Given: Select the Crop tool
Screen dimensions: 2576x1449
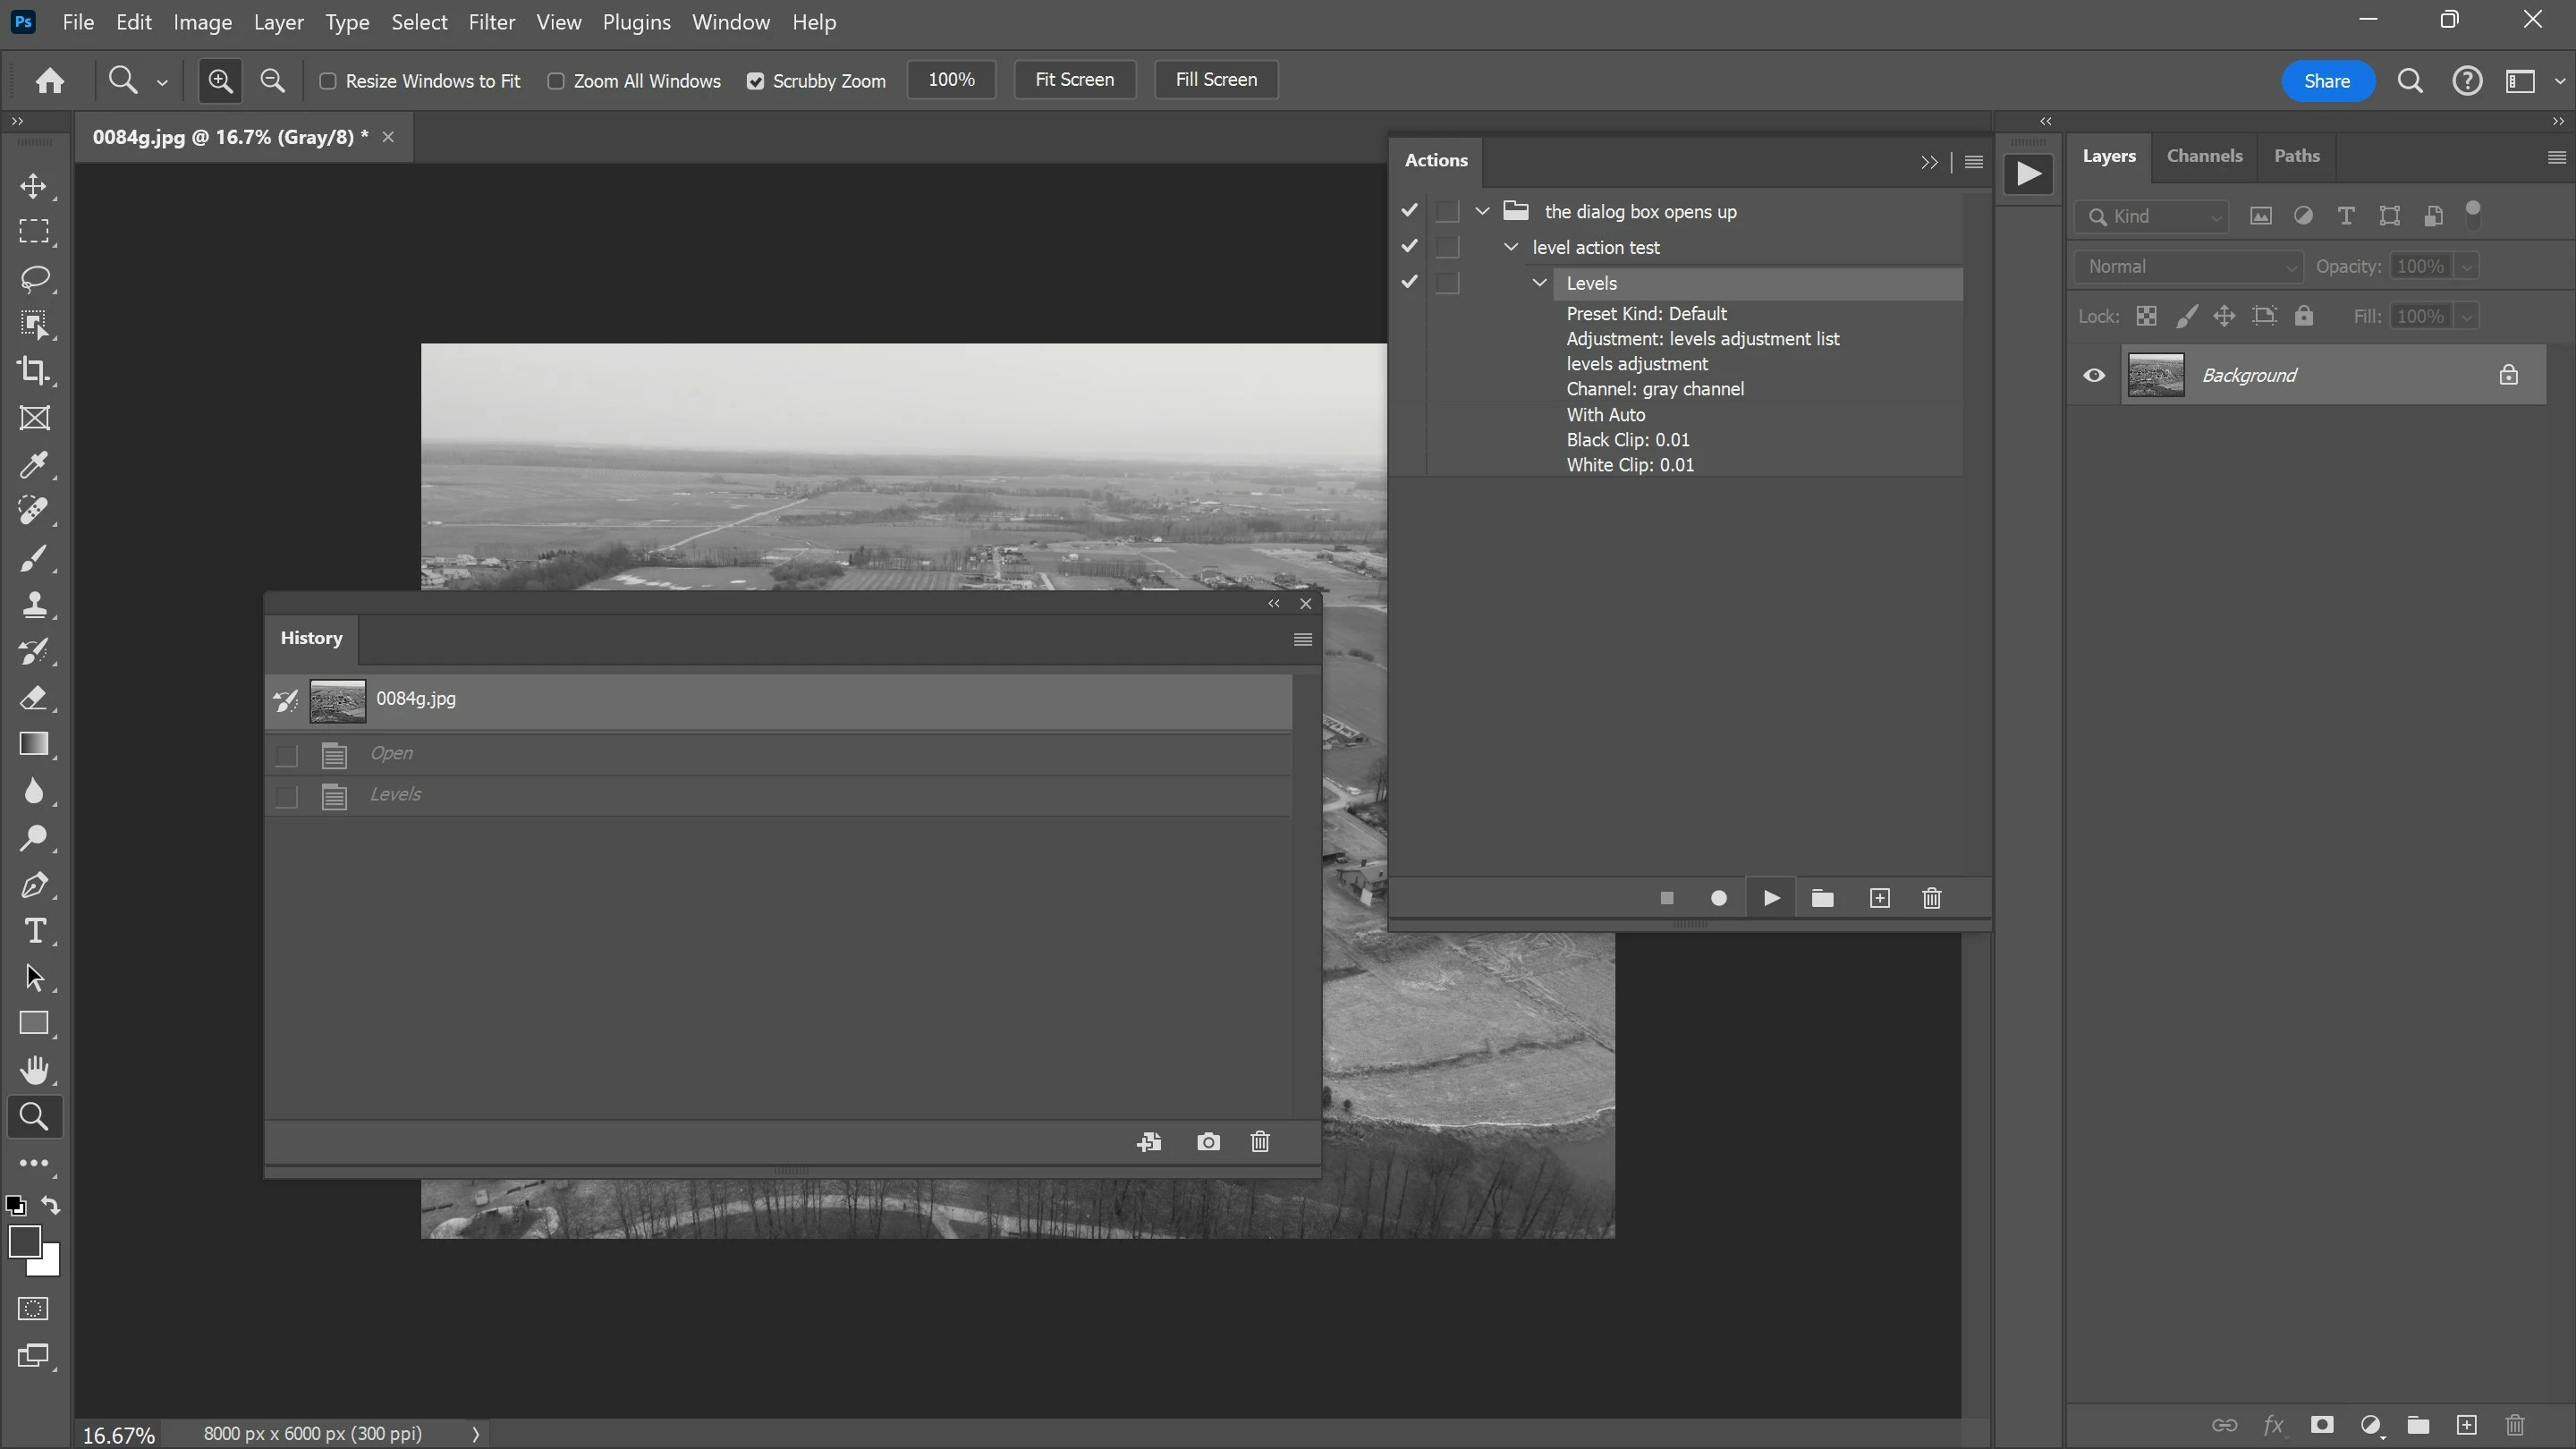Looking at the screenshot, I should (34, 371).
